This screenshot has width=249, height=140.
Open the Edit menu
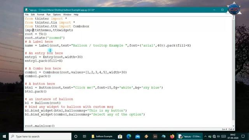coord(33,15)
